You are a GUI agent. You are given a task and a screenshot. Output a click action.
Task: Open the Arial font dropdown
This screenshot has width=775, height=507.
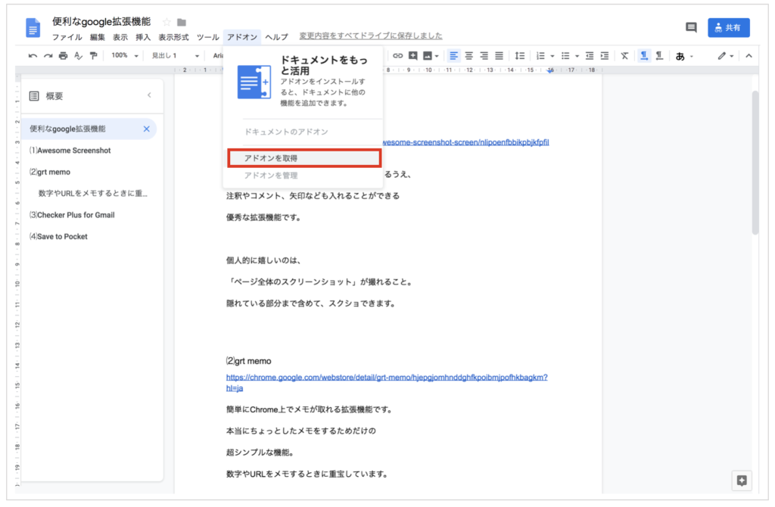(x=218, y=56)
